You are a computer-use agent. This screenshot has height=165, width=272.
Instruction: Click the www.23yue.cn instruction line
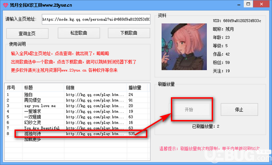coord(64,70)
